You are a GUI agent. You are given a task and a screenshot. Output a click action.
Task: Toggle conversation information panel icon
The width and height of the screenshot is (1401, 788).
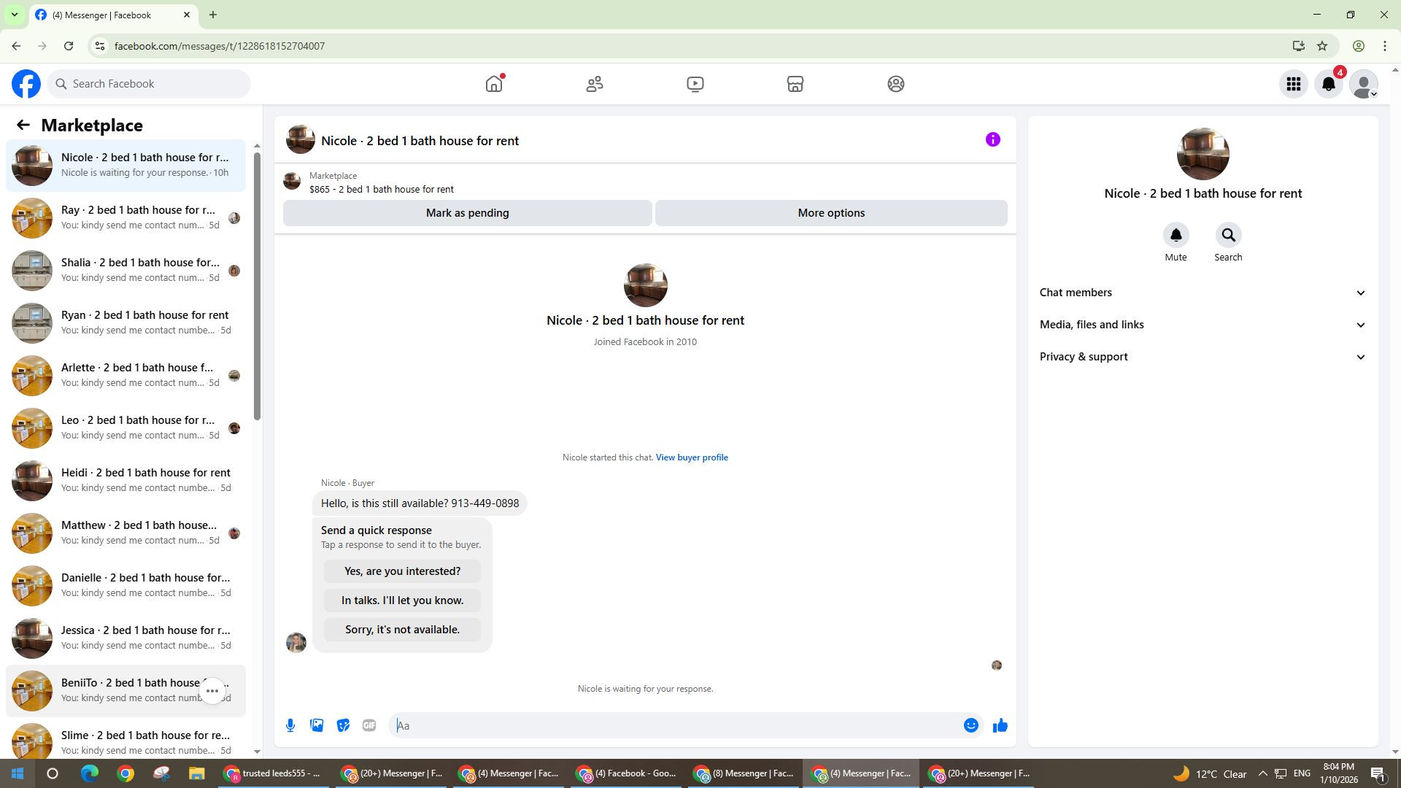coord(992,139)
